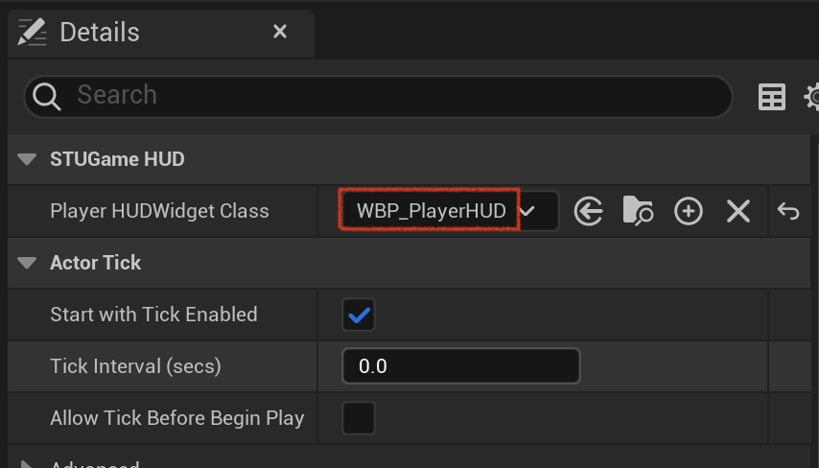Collapse the Actor Tick section
Image resolution: width=819 pixels, height=468 pixels.
27,263
